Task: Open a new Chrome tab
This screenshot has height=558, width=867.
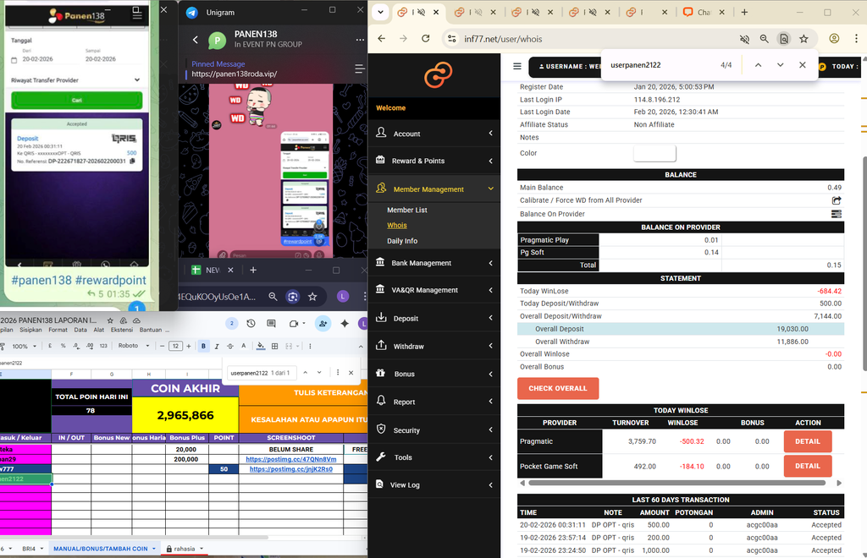Action: tap(744, 12)
